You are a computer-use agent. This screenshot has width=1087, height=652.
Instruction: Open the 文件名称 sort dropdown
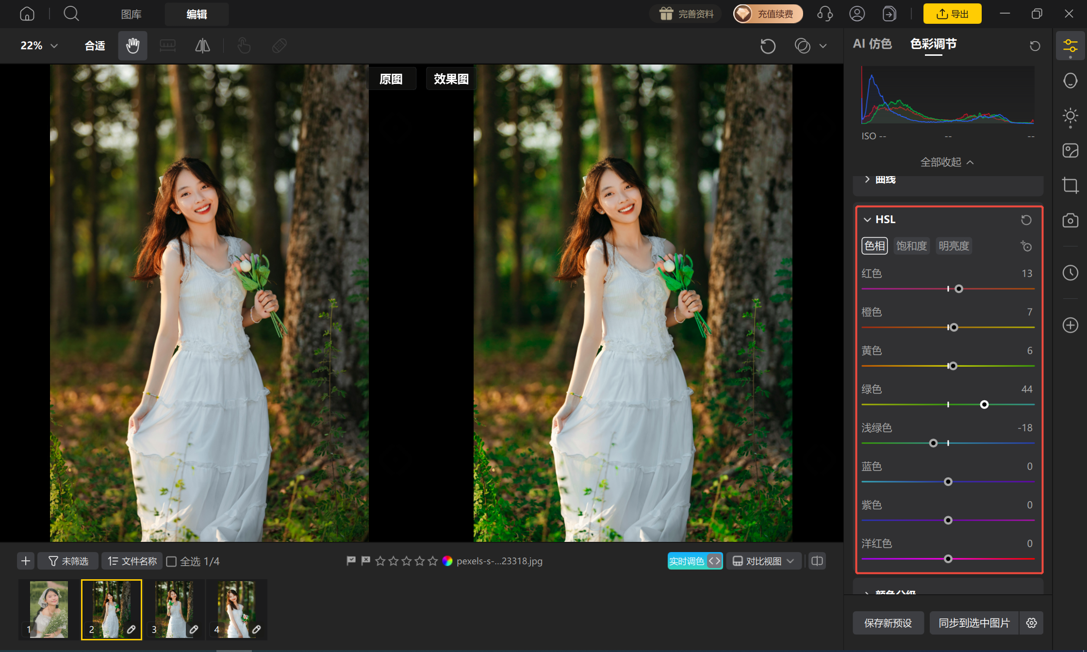tap(132, 561)
